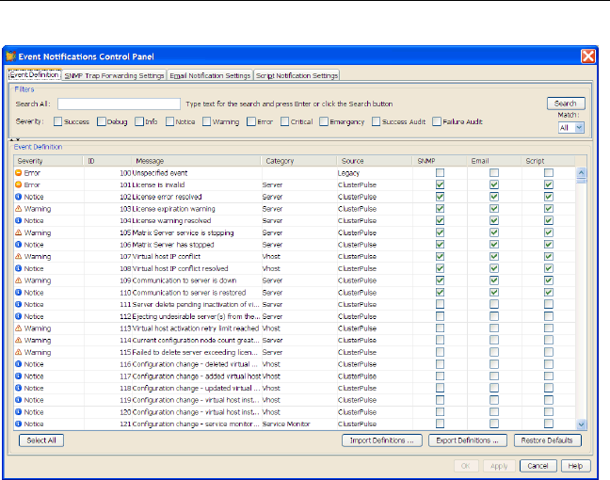Open the Email Notification Settings tab
The height and width of the screenshot is (480, 610).
coord(211,75)
